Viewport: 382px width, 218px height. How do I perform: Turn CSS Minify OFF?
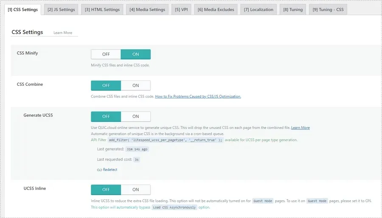(x=106, y=54)
